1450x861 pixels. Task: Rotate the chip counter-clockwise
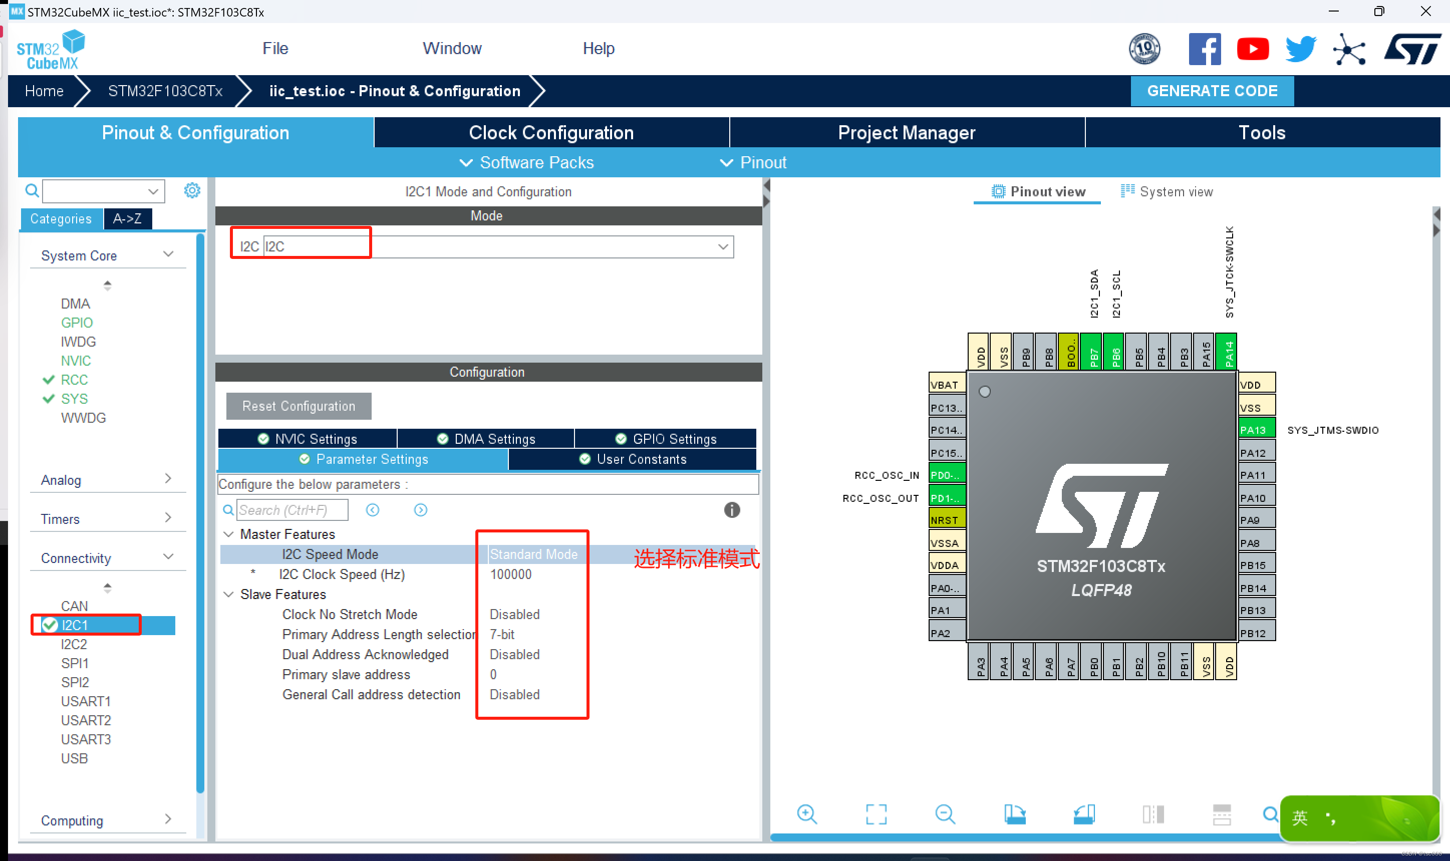click(1084, 814)
